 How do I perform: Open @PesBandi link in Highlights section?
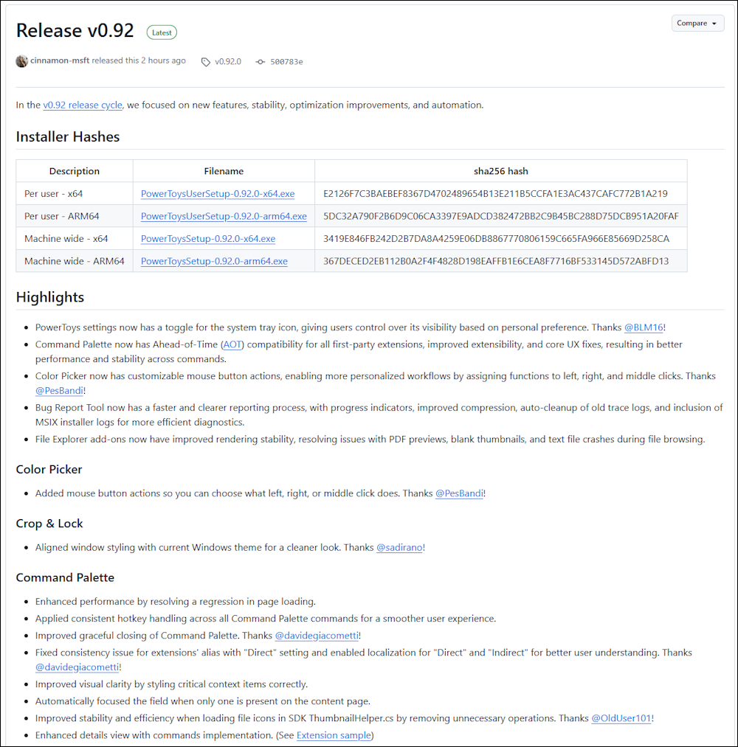(59, 391)
